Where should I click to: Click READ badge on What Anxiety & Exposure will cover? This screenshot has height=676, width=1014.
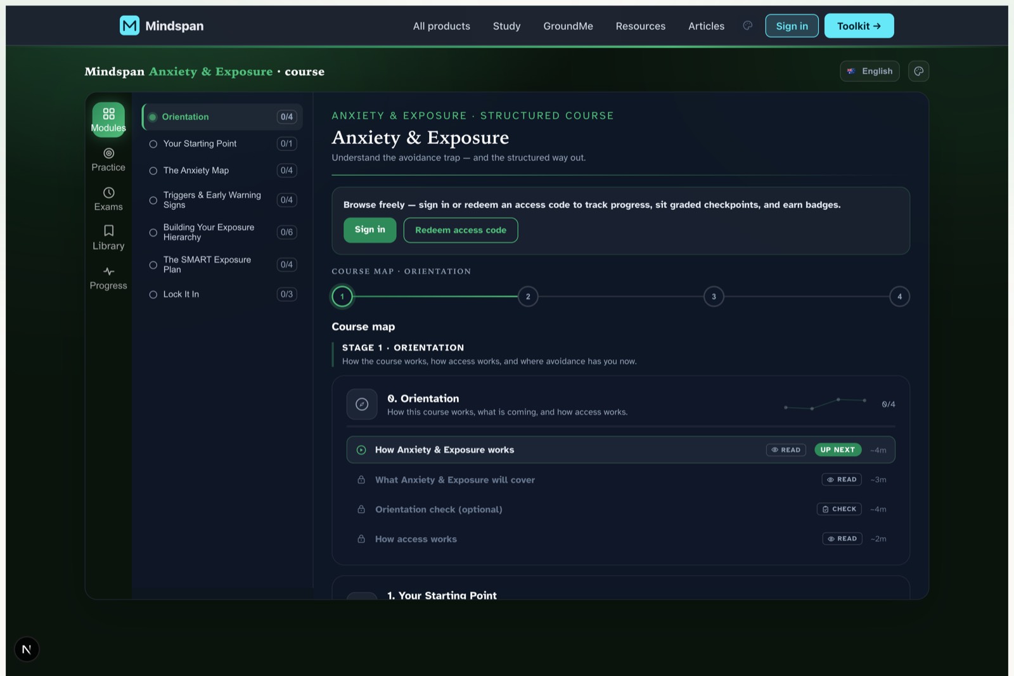click(x=842, y=479)
